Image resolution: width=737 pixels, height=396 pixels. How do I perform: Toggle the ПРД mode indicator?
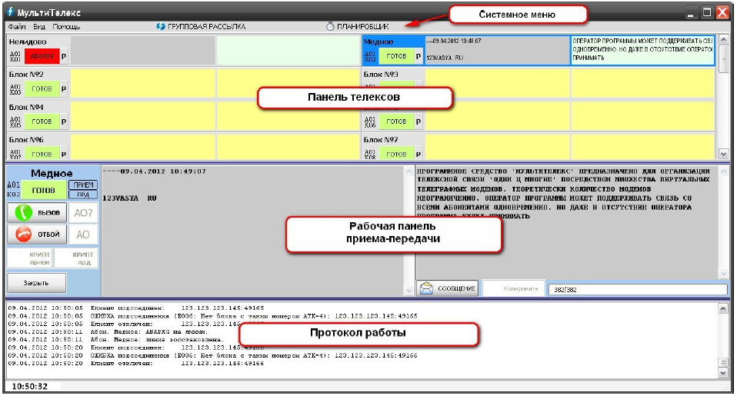[83, 195]
